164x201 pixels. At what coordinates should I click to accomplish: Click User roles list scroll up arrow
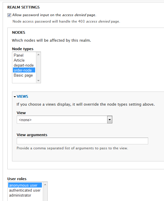pos(45,185)
